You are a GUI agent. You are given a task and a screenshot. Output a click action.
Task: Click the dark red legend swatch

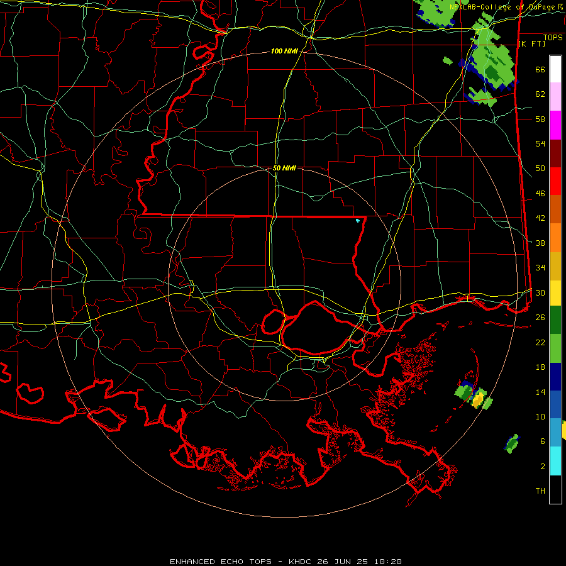point(555,153)
